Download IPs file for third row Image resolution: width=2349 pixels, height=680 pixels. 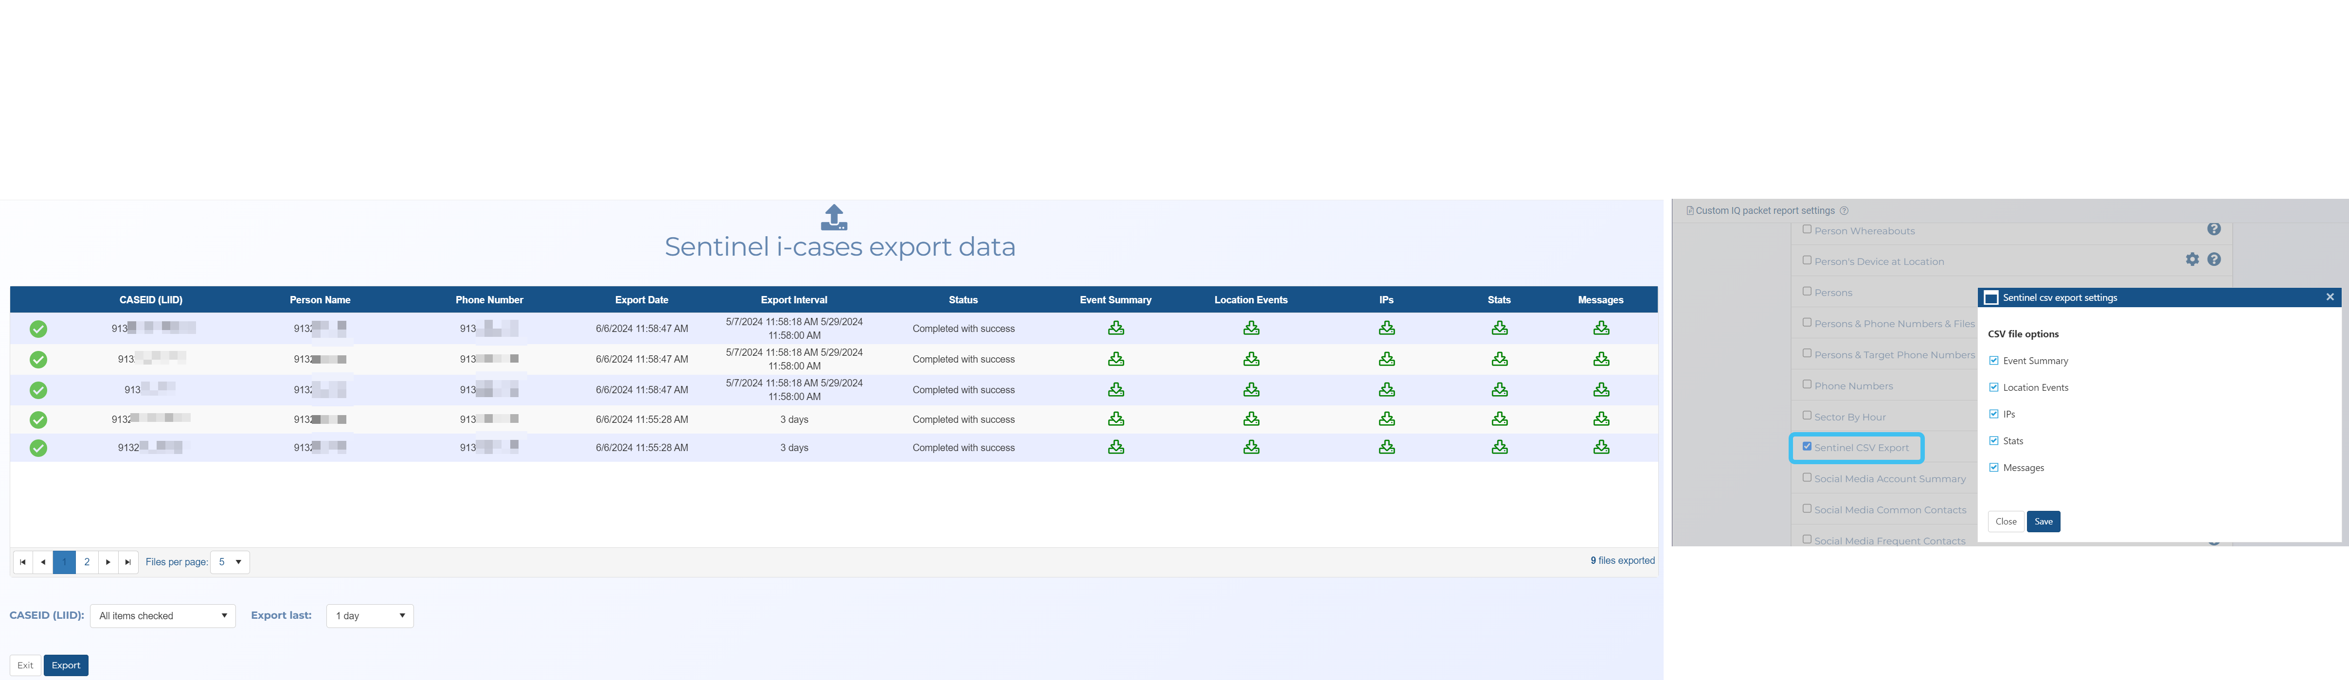point(1386,390)
